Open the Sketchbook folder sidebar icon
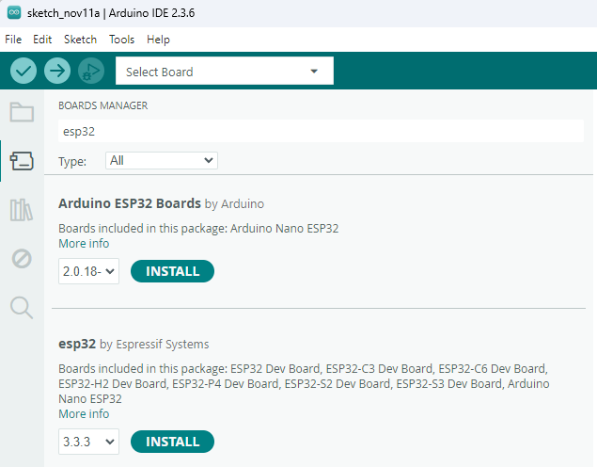 [x=21, y=113]
